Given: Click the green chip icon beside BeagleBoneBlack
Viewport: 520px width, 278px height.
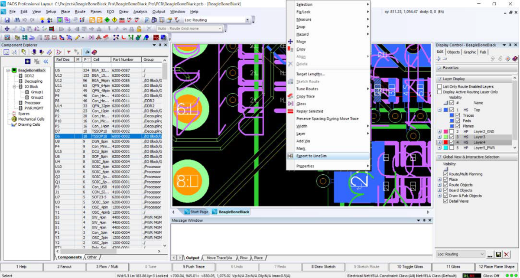Looking at the screenshot, I should tap(14, 70).
